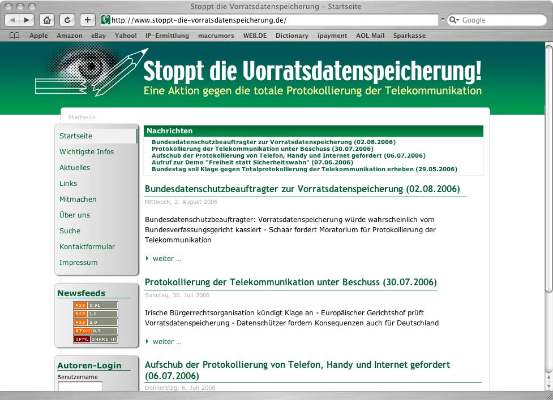This screenshot has width=553, height=400.
Task: Open the Google search magnifier dropdown
Action: (454, 20)
